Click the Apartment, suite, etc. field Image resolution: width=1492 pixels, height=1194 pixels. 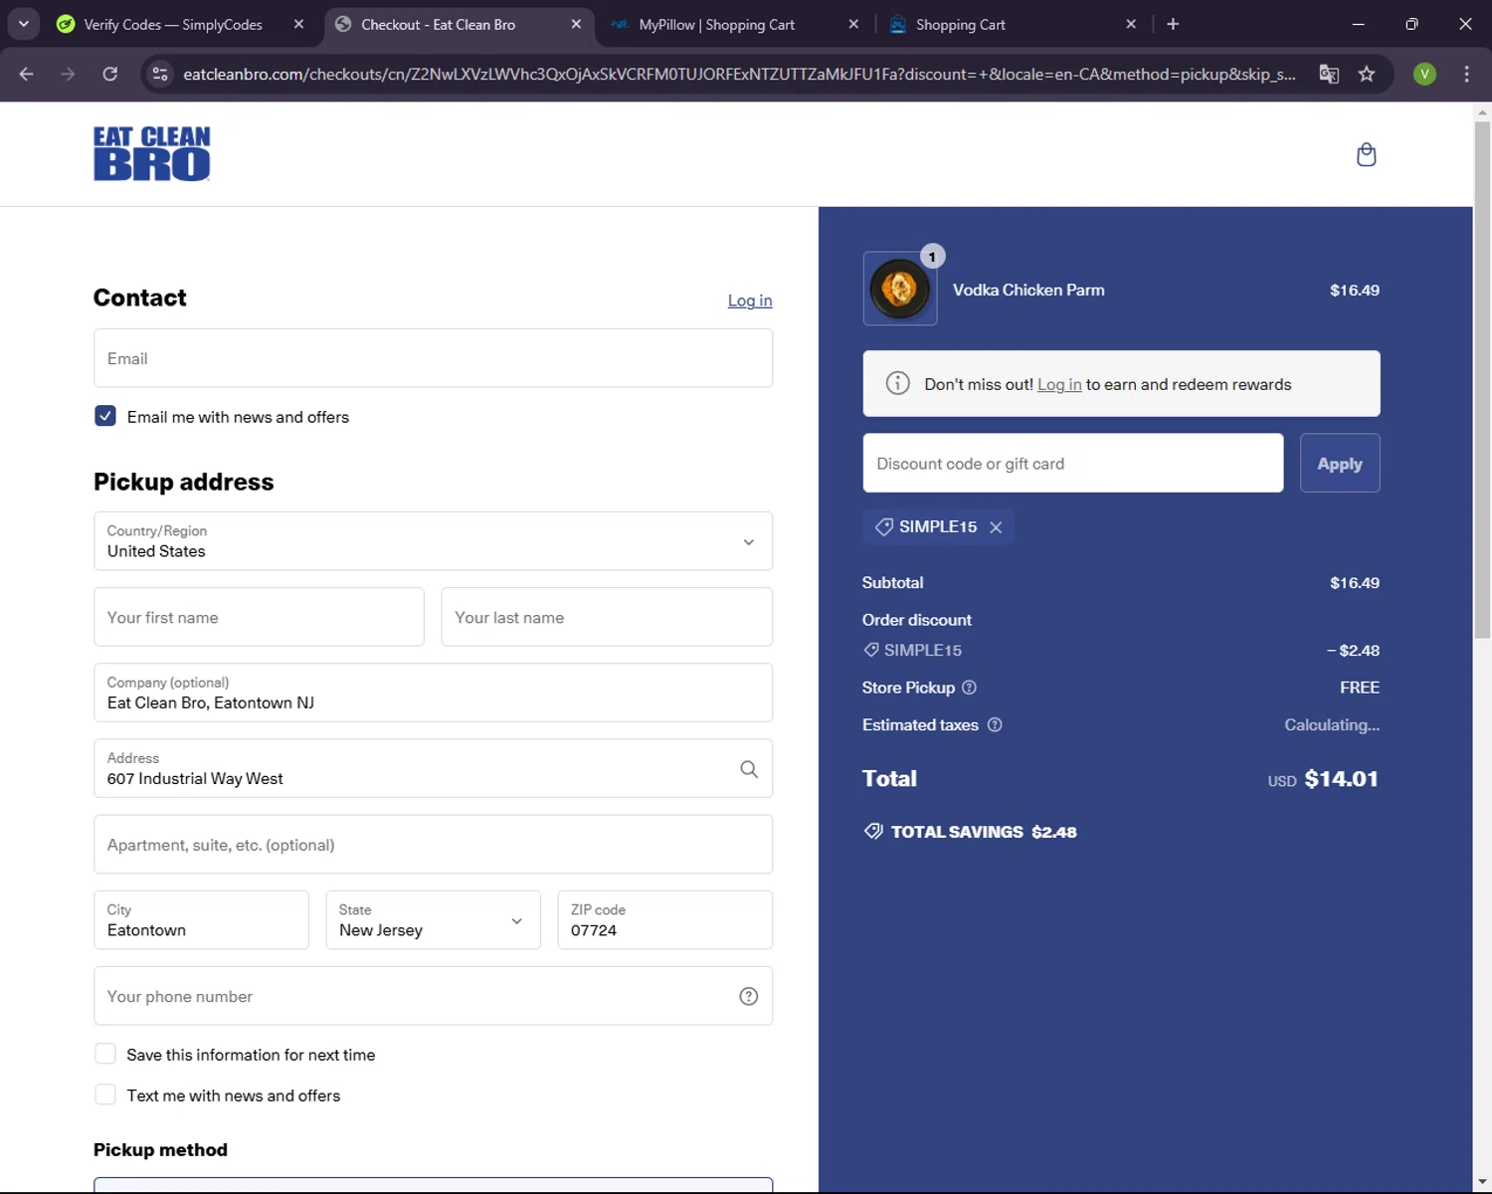433,845
